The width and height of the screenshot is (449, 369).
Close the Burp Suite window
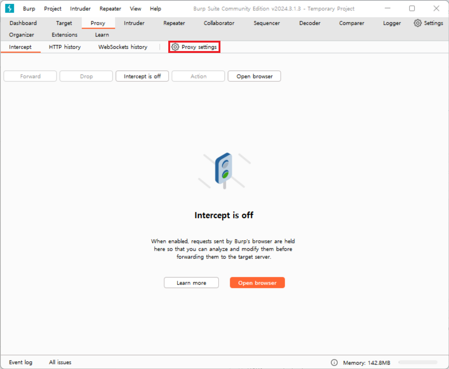coord(436,8)
